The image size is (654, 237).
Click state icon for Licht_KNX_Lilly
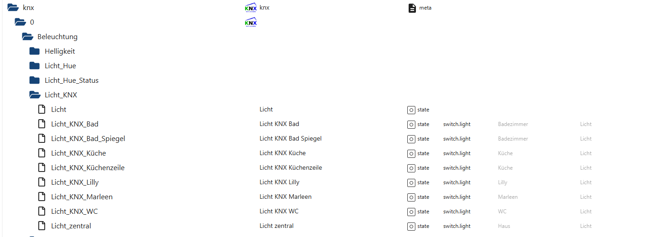pyautogui.click(x=411, y=182)
